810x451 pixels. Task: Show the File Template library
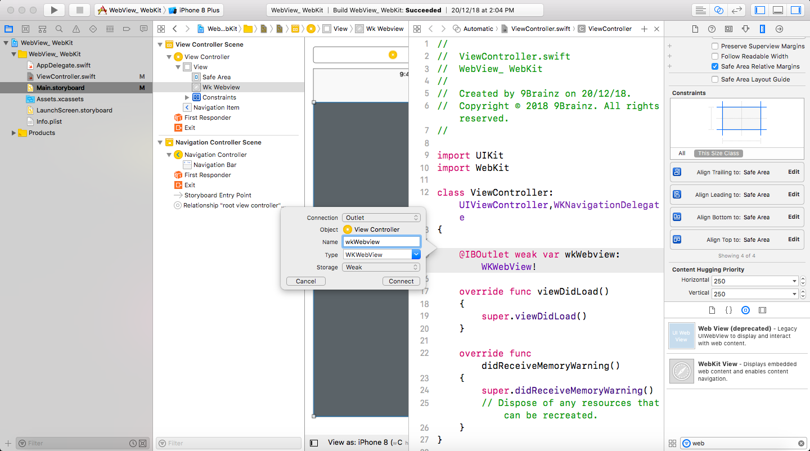point(712,310)
